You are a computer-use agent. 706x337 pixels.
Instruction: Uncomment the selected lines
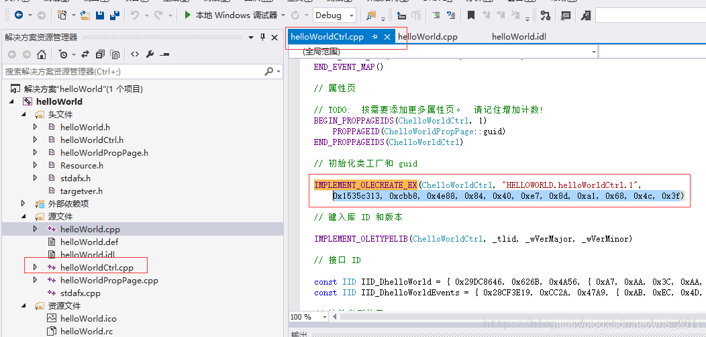[x=450, y=15]
